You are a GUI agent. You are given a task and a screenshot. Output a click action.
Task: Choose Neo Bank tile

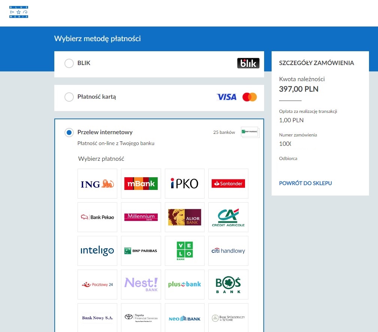click(x=185, y=318)
